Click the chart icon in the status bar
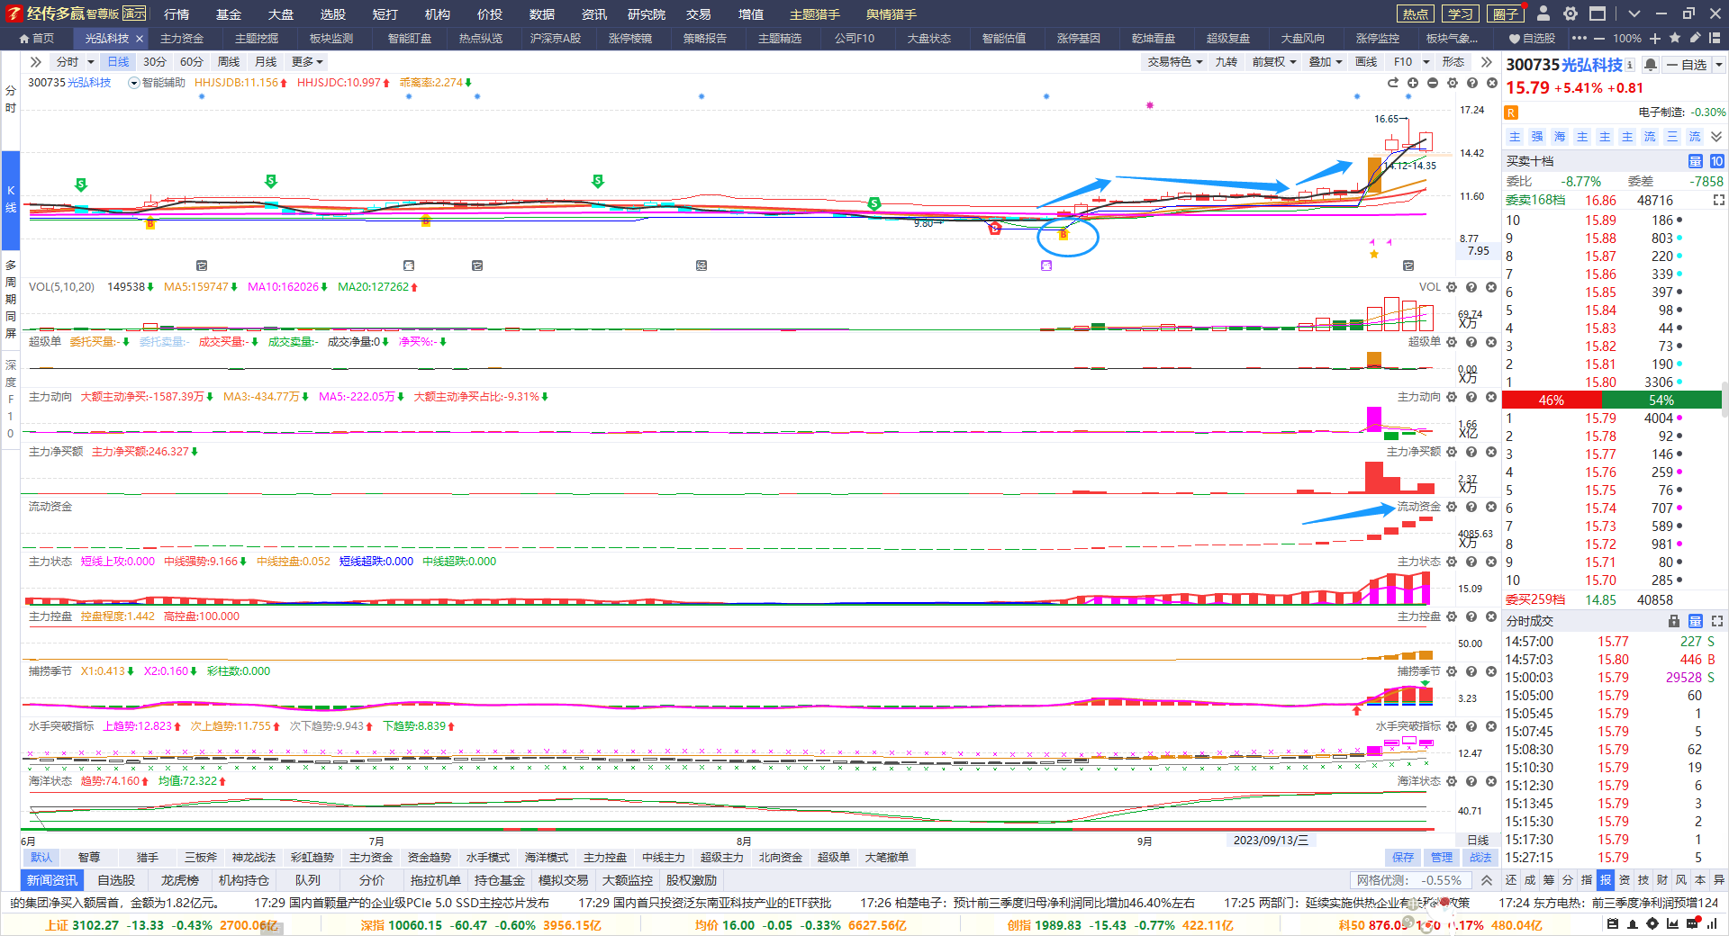Image resolution: width=1729 pixels, height=936 pixels. (x=1672, y=923)
